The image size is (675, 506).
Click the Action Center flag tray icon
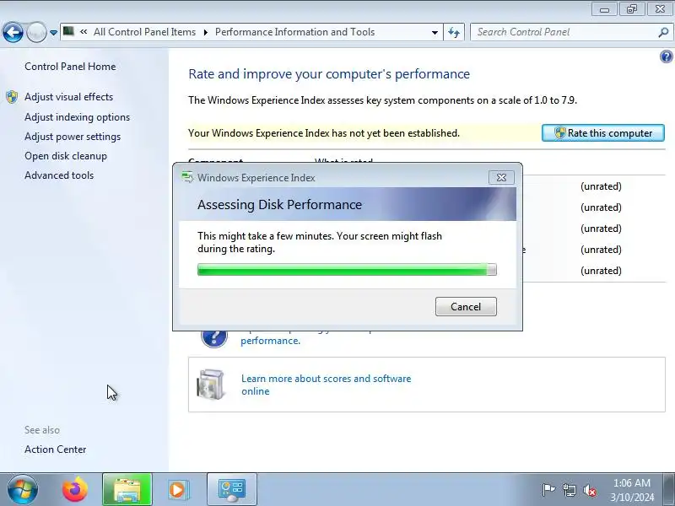coord(548,490)
